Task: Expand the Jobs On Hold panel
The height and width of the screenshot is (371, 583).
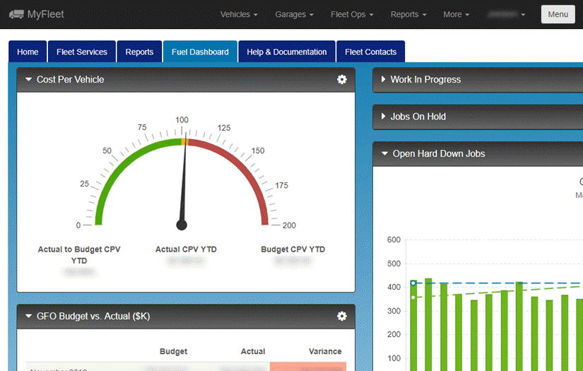Action: 383,117
